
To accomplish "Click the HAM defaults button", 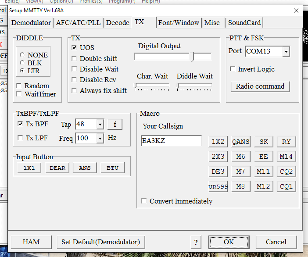I will tap(31, 242).
